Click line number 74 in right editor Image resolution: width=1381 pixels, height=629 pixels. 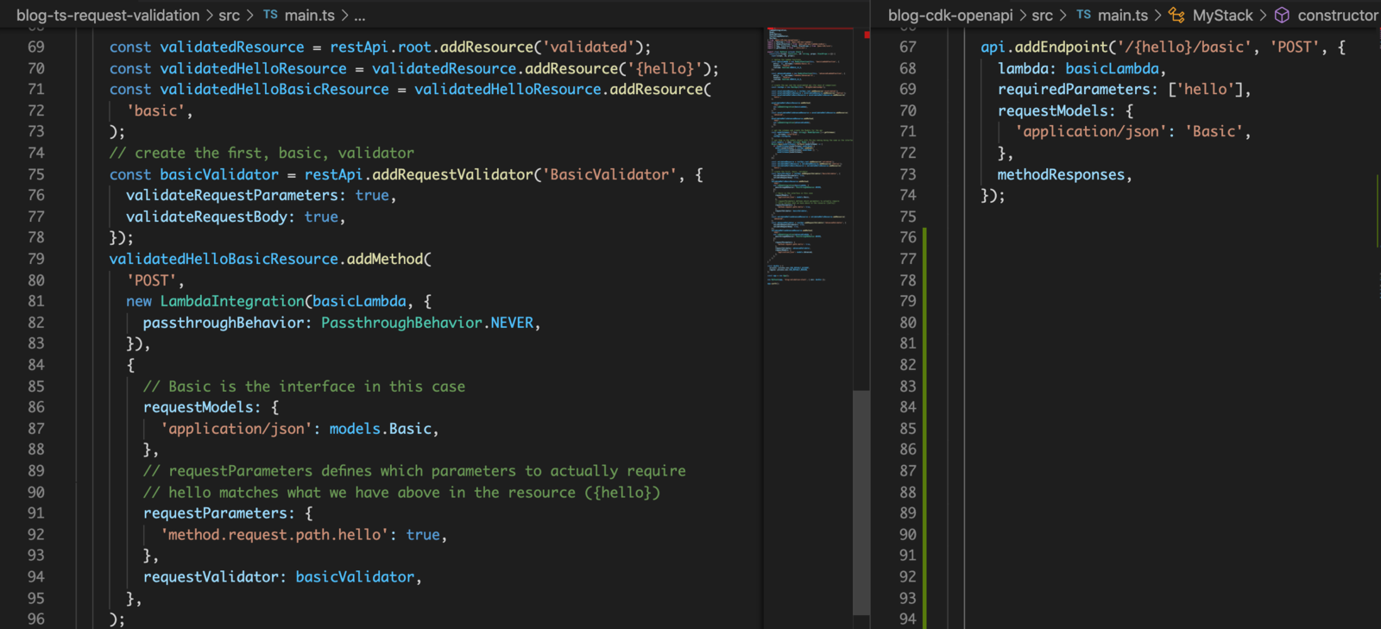coord(908,195)
